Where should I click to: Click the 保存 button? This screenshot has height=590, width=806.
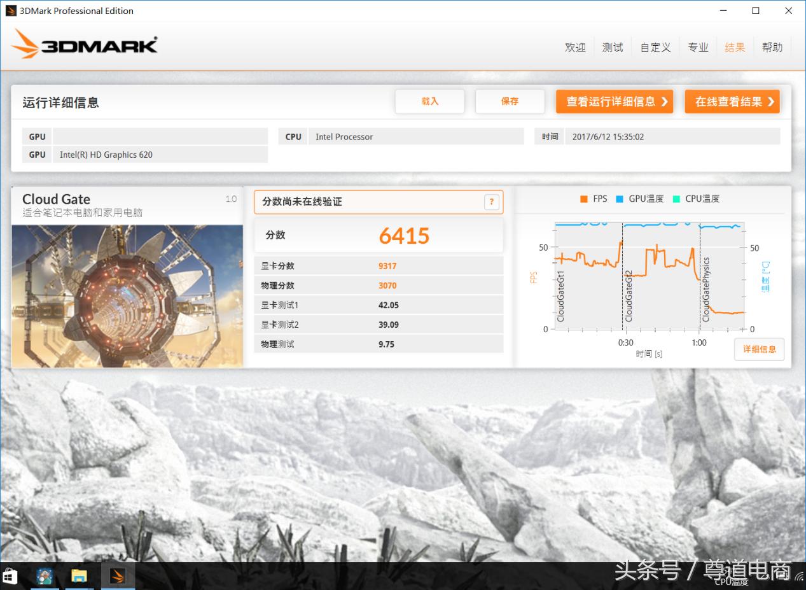click(510, 101)
